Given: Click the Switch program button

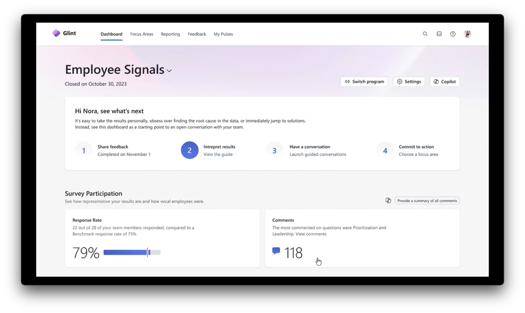Looking at the screenshot, I should pyautogui.click(x=364, y=81).
